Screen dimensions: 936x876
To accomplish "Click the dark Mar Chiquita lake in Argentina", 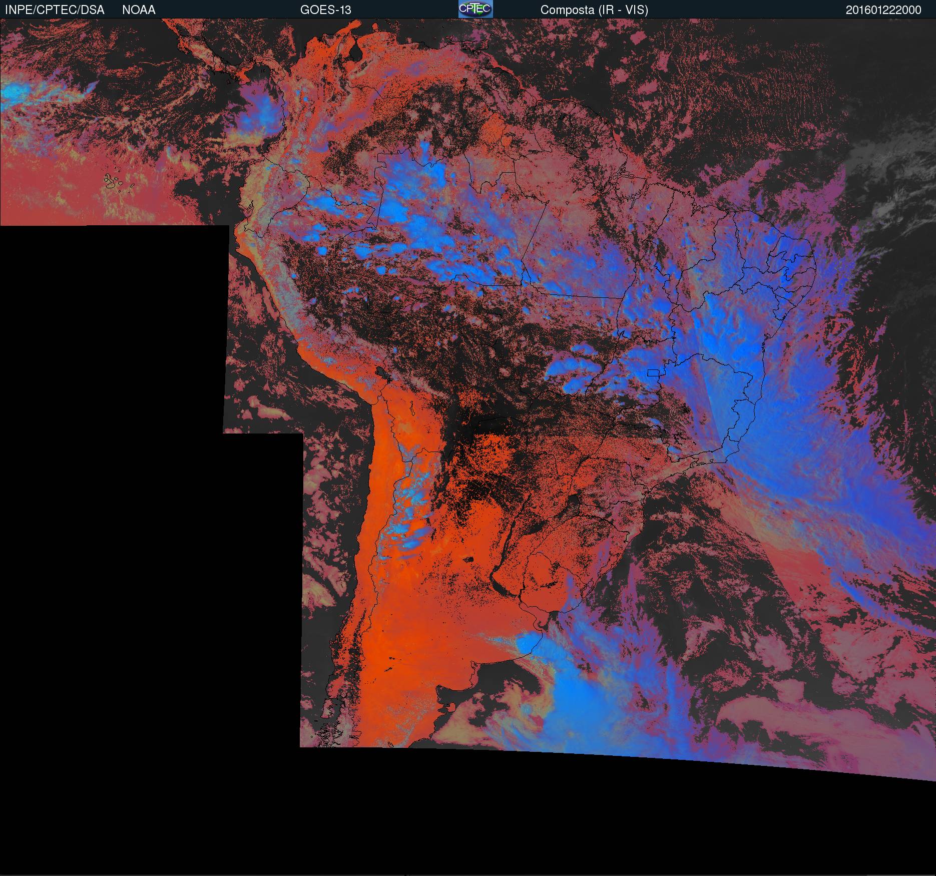I will [x=468, y=560].
